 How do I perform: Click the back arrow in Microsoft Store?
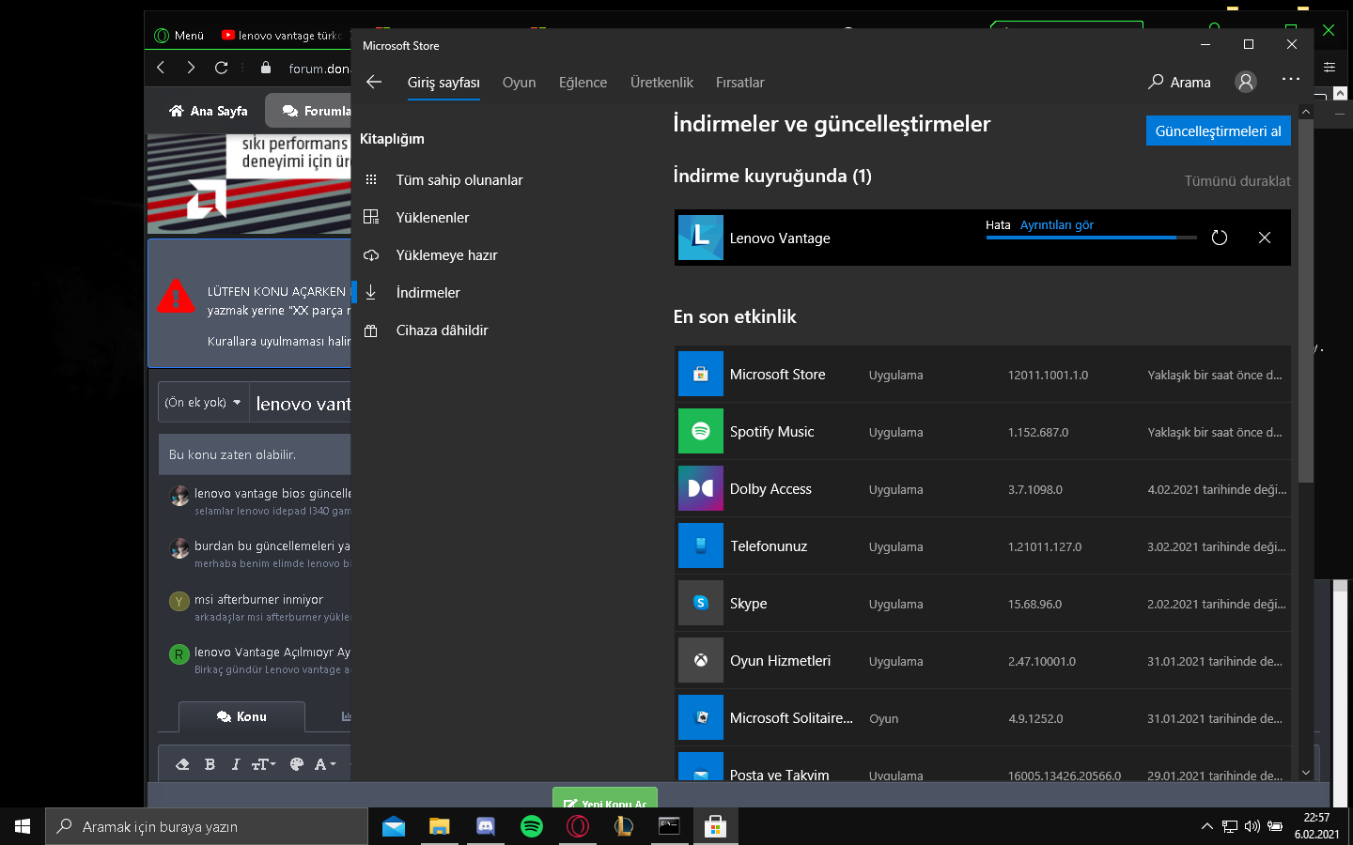point(374,82)
